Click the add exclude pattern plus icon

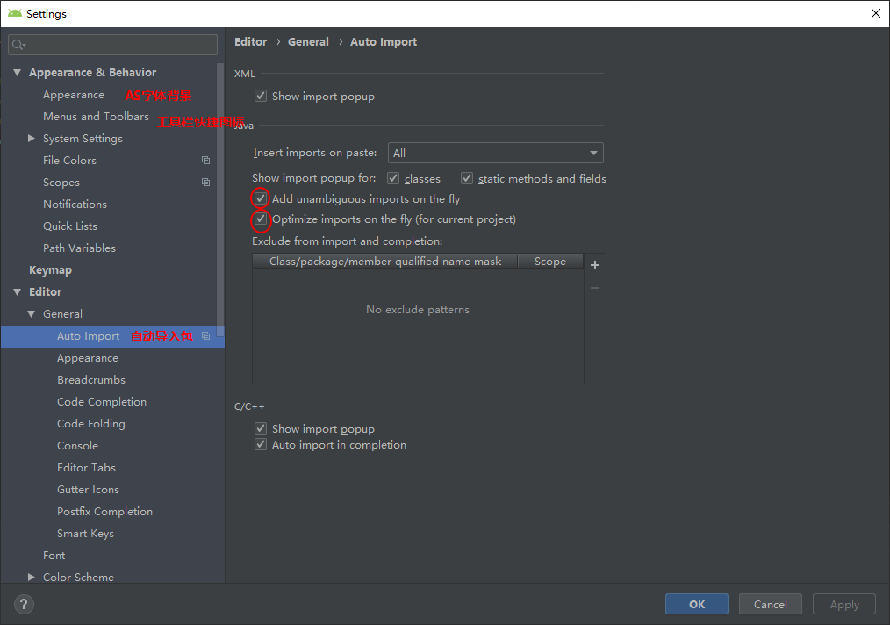coord(595,265)
